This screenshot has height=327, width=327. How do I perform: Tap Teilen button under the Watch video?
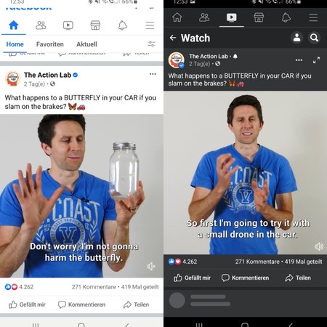point(298,278)
